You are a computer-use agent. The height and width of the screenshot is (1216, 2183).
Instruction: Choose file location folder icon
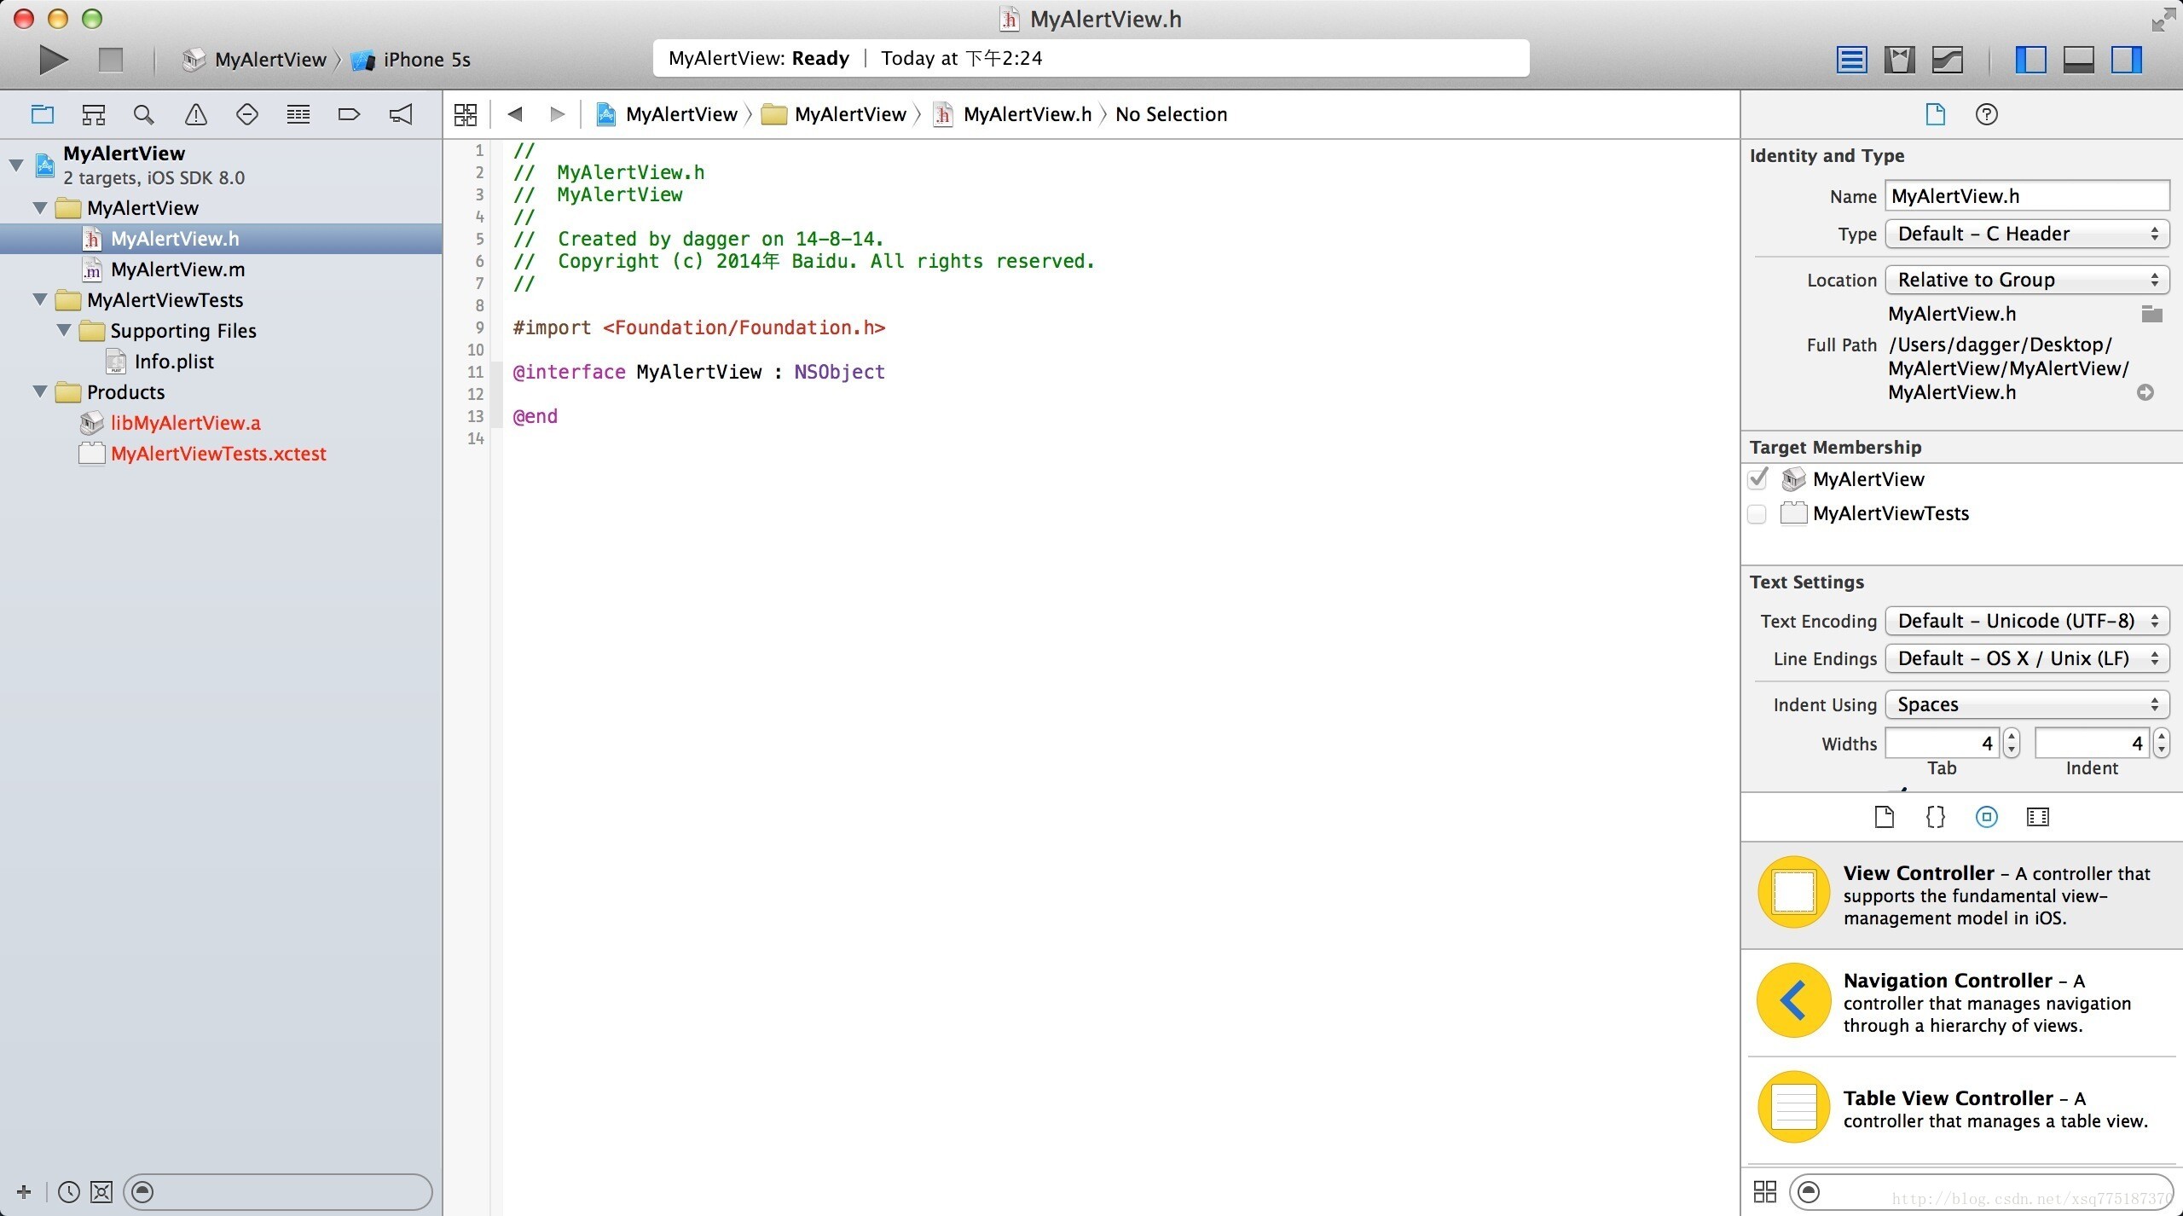[2151, 314]
